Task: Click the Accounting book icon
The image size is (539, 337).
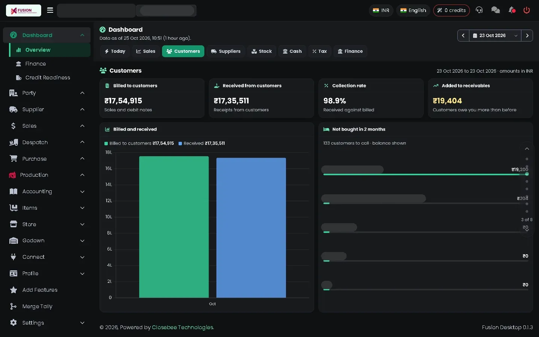Action: point(13,191)
